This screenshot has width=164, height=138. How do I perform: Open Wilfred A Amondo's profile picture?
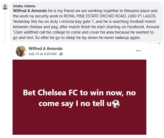[21, 51]
